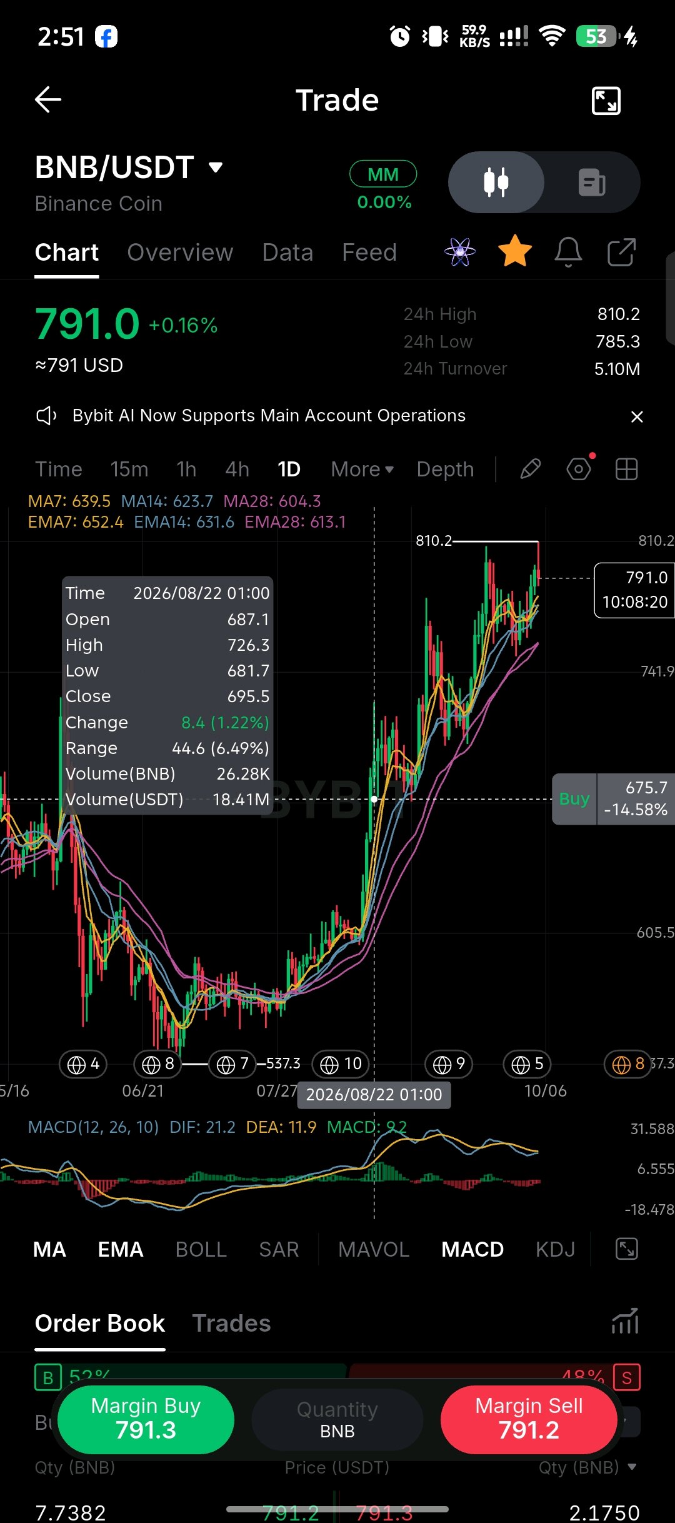The image size is (675, 1523).
Task: Select the 1h chart interval
Action: (x=186, y=470)
